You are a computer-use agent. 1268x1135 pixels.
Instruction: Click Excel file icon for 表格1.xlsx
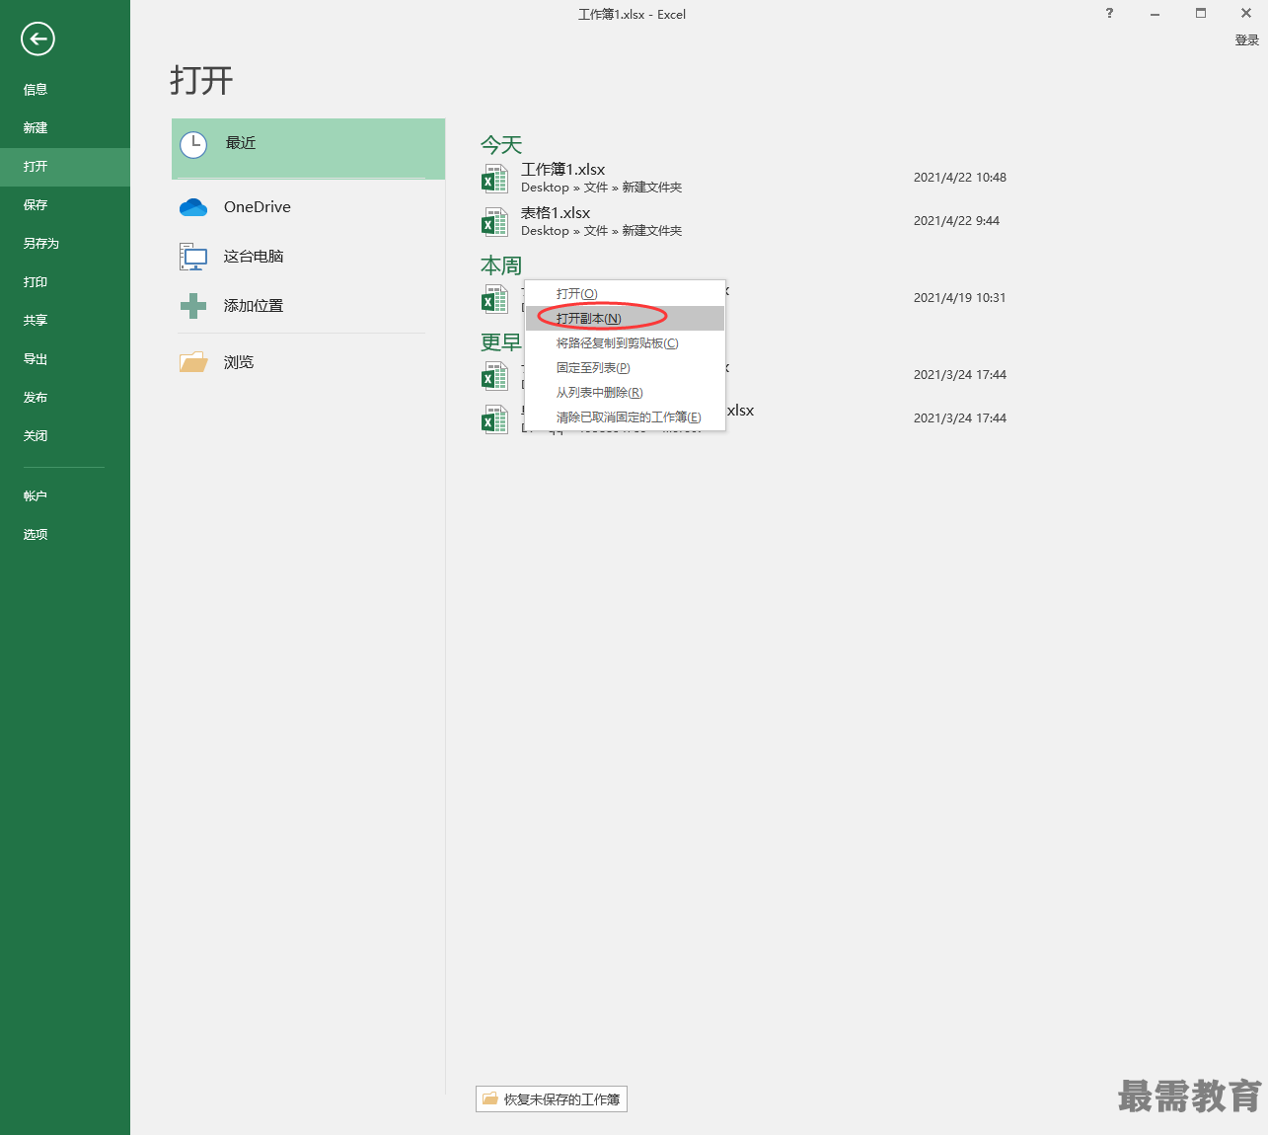click(494, 222)
